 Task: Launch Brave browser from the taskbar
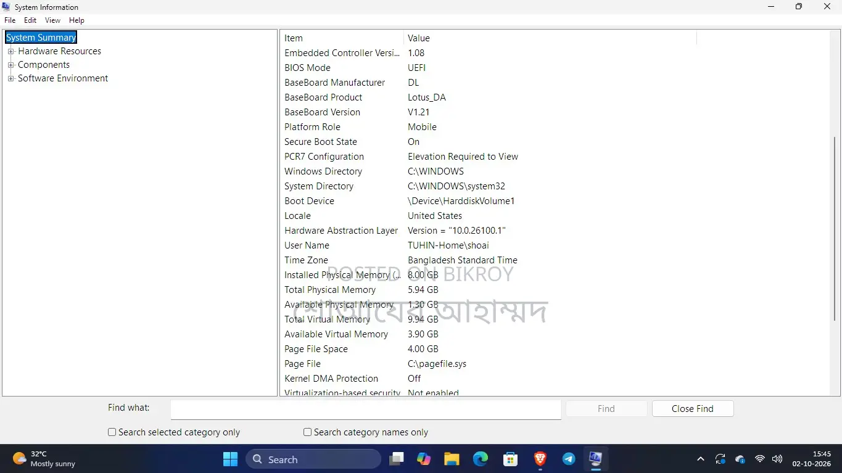pyautogui.click(x=540, y=459)
